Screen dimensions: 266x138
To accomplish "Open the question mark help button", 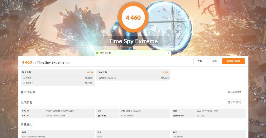I will point(168,53).
